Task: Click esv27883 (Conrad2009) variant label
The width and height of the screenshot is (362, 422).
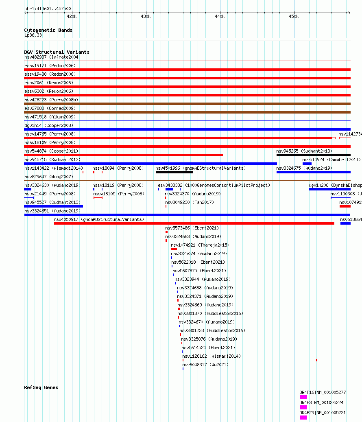Action: (x=50, y=109)
